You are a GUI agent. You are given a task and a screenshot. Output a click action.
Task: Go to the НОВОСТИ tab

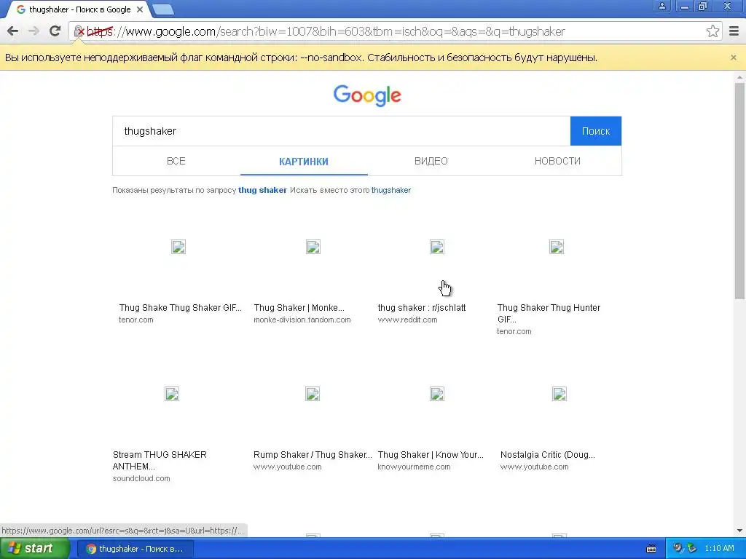point(557,161)
